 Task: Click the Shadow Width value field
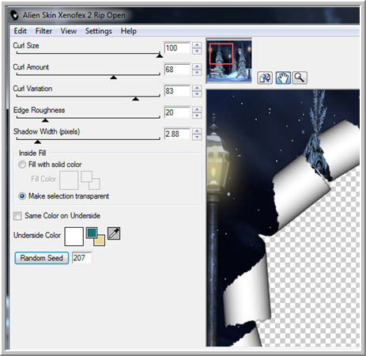[177, 134]
